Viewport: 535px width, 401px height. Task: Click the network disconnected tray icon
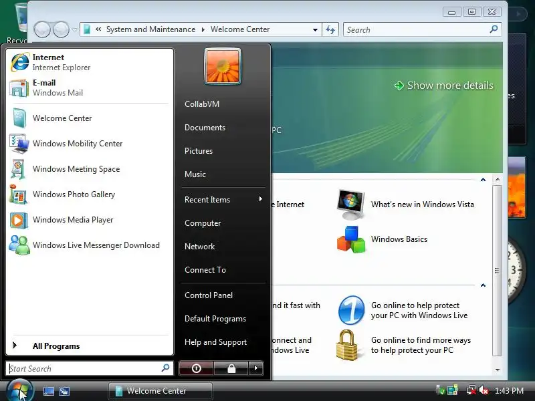471,390
